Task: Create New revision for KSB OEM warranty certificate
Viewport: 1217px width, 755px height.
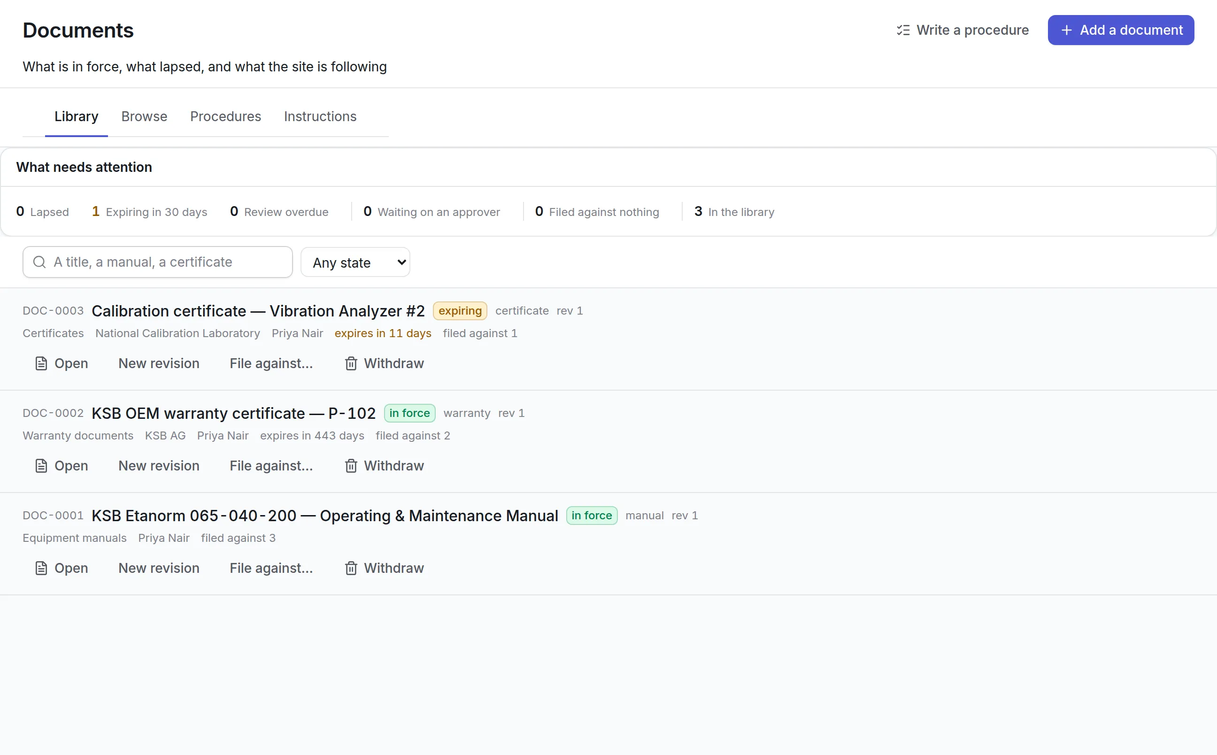Action: click(x=159, y=465)
